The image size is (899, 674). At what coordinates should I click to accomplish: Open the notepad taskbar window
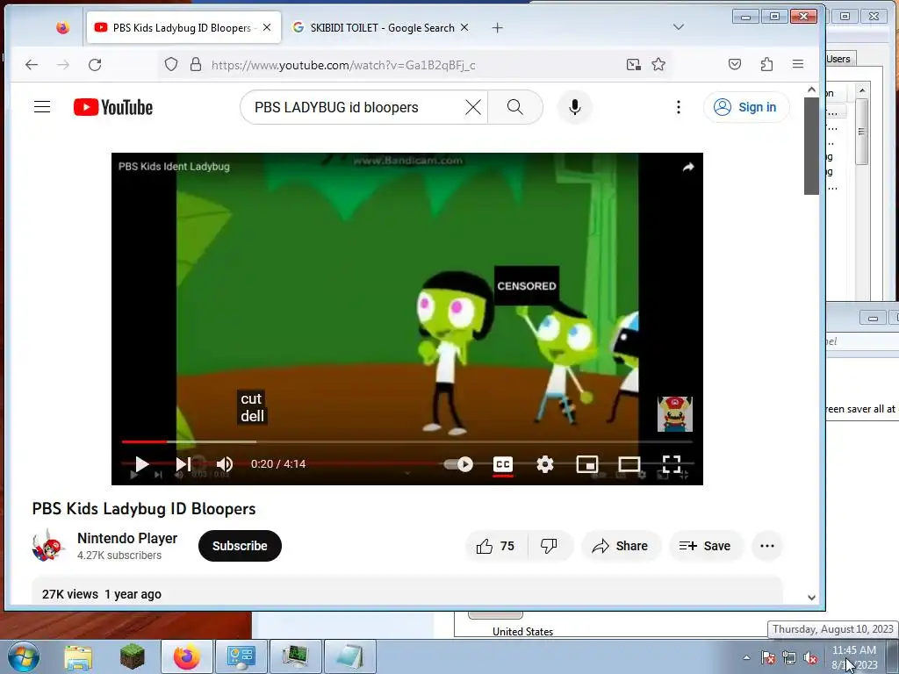[350, 656]
